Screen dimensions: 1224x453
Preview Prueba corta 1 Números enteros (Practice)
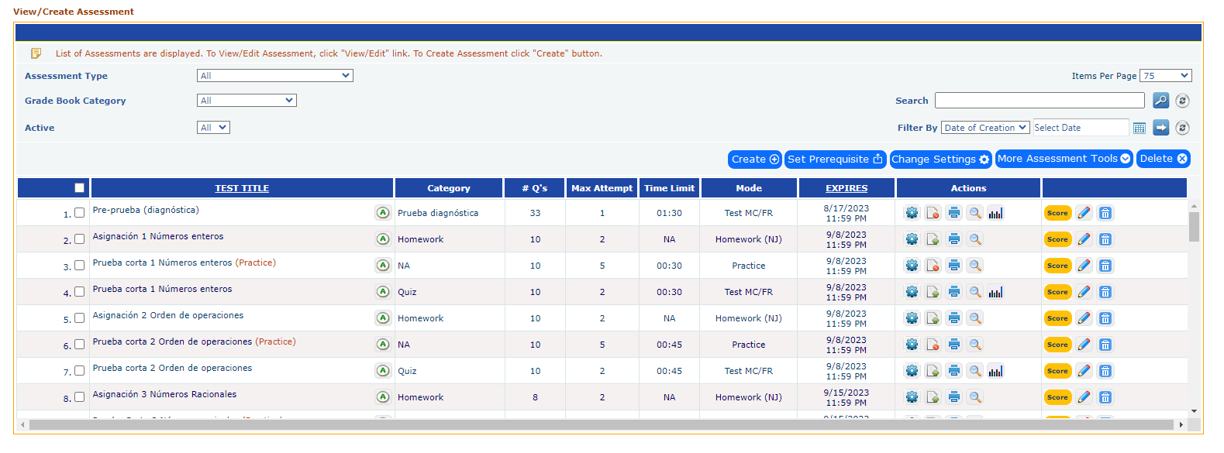tap(975, 266)
